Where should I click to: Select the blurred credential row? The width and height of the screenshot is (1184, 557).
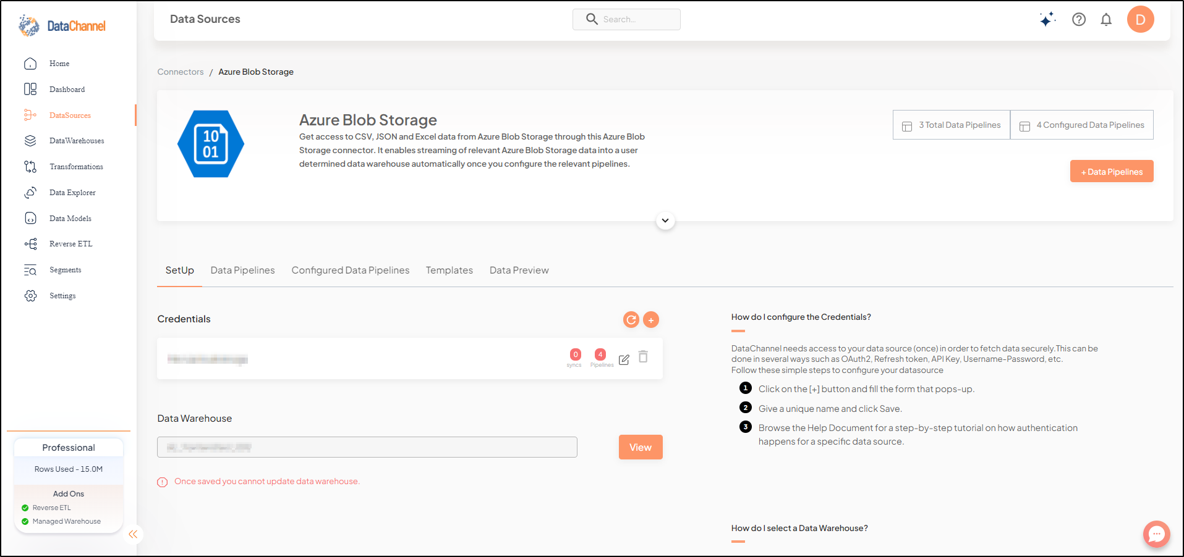410,359
